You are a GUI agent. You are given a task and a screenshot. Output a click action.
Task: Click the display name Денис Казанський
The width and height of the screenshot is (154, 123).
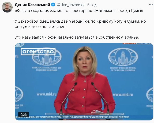32,5
